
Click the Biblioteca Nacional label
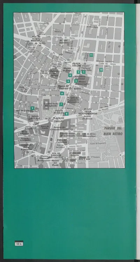point(80,78)
